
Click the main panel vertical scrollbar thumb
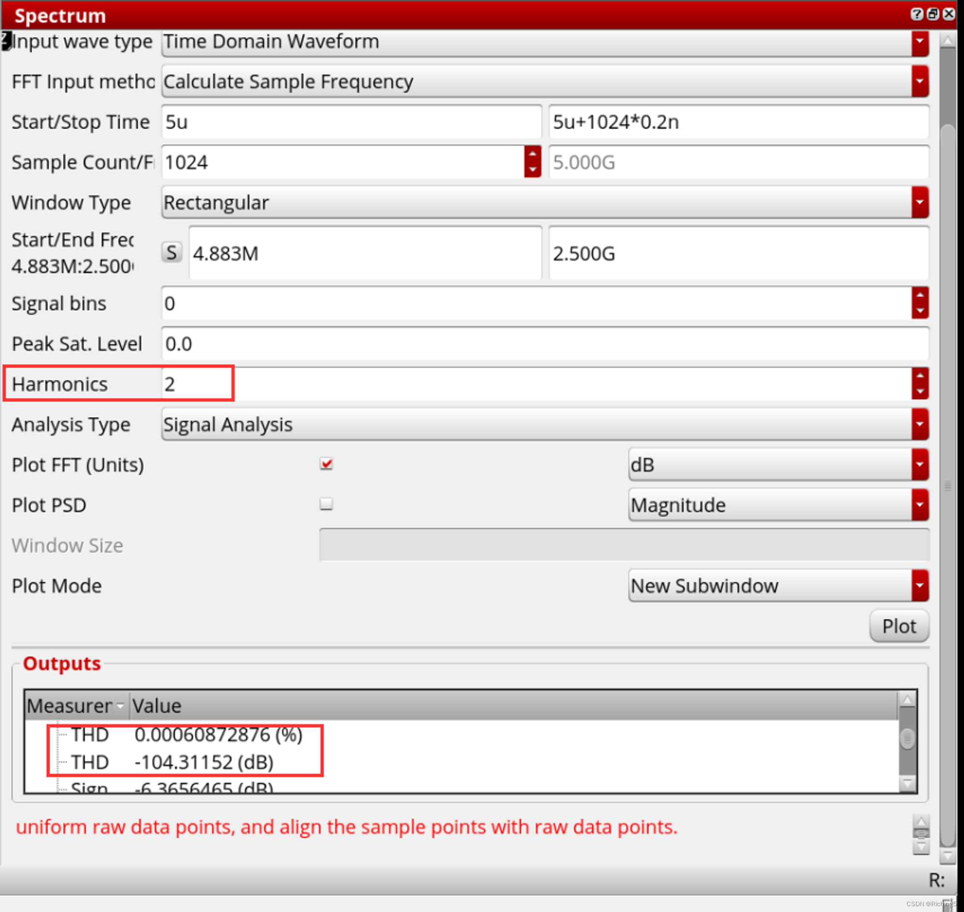point(948,486)
